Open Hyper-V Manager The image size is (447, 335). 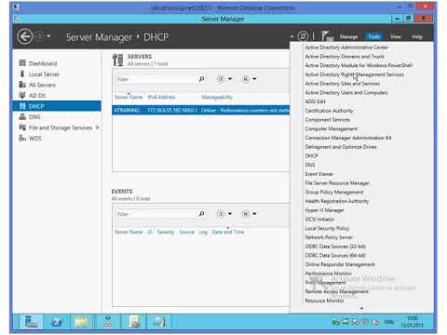pos(324,210)
